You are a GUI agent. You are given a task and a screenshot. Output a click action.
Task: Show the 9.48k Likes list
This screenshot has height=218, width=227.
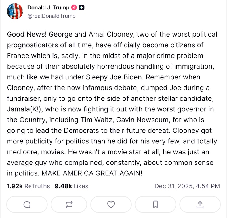[71, 186]
